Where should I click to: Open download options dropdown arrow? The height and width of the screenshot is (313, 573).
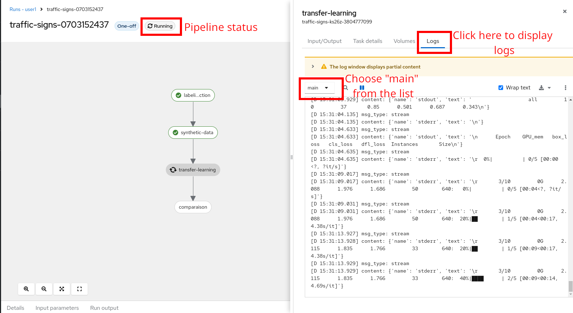pyautogui.click(x=549, y=88)
